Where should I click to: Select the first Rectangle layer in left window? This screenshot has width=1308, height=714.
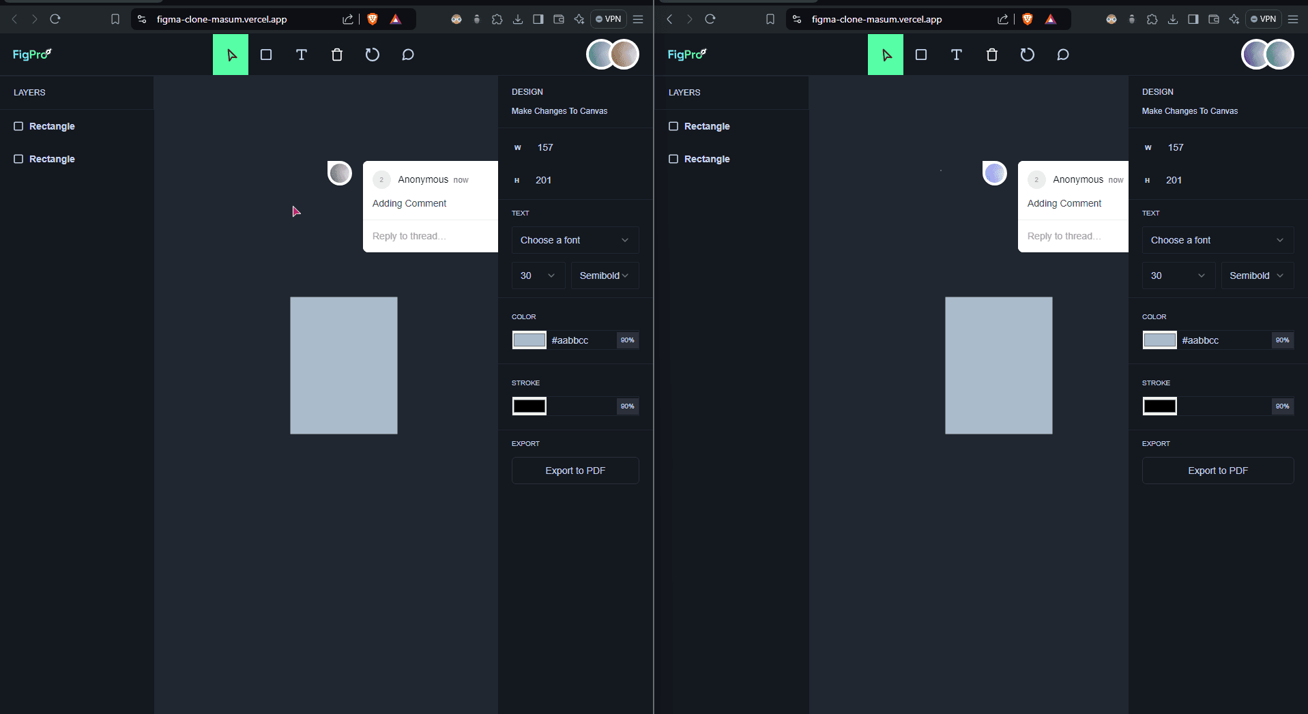[x=52, y=126]
